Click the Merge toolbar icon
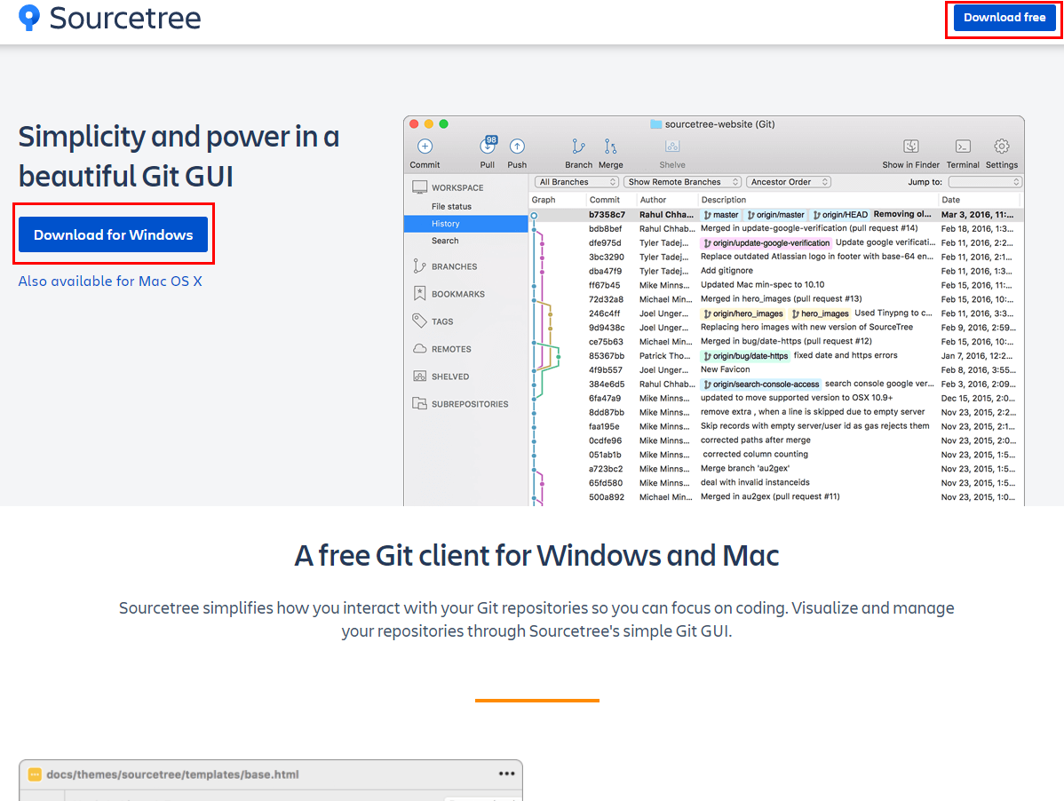Screen dimensions: 1064x801 click(611, 146)
